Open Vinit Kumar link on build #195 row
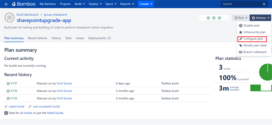 pos(64,98)
